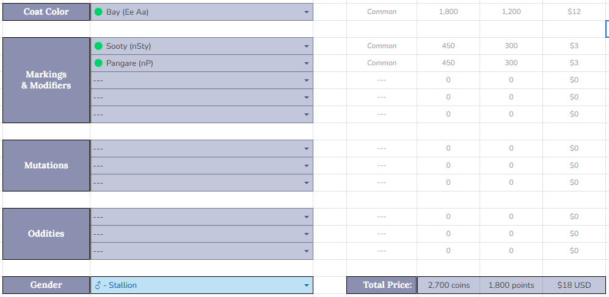Click the Oddities label cell
Screen dimensions: 609x297
[46, 234]
